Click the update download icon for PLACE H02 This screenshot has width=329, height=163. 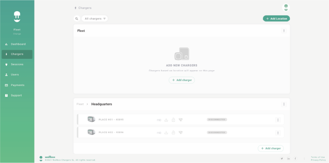(166, 132)
